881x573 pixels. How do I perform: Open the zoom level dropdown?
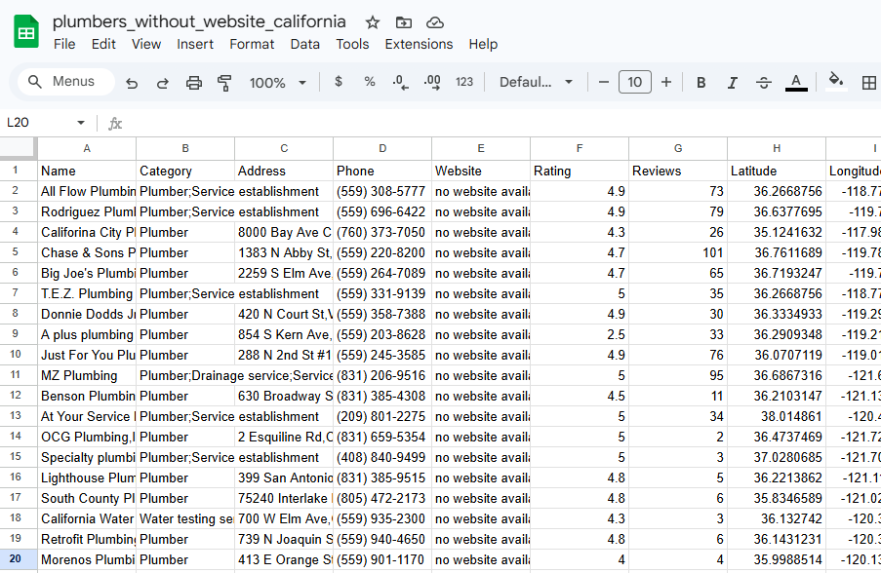(x=277, y=83)
